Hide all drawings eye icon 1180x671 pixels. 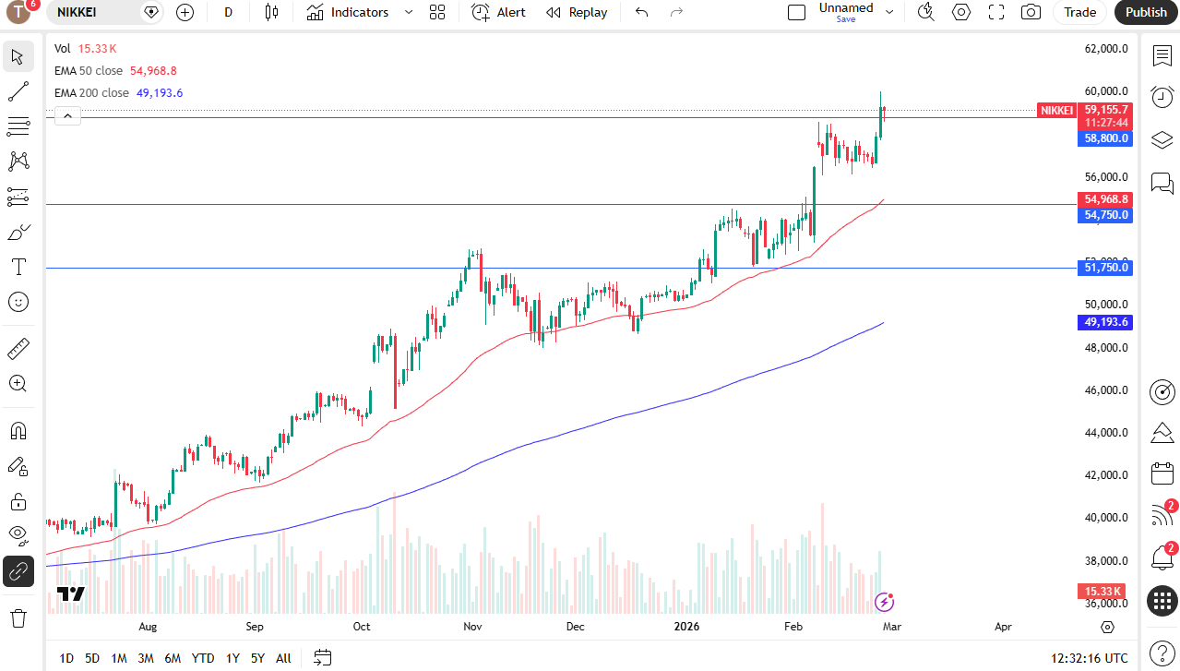pyautogui.click(x=18, y=536)
